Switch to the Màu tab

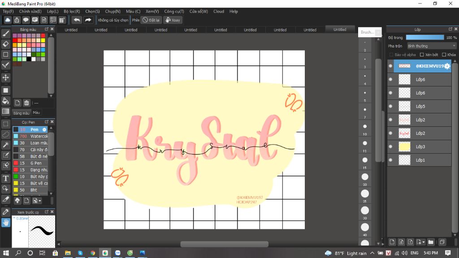point(36,112)
